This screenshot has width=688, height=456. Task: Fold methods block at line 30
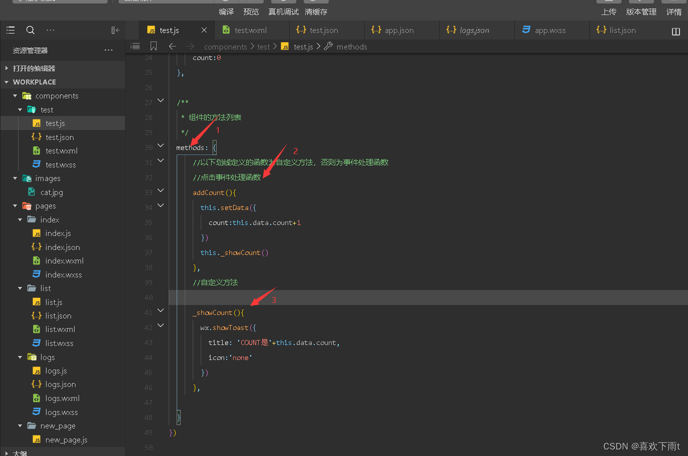click(161, 145)
